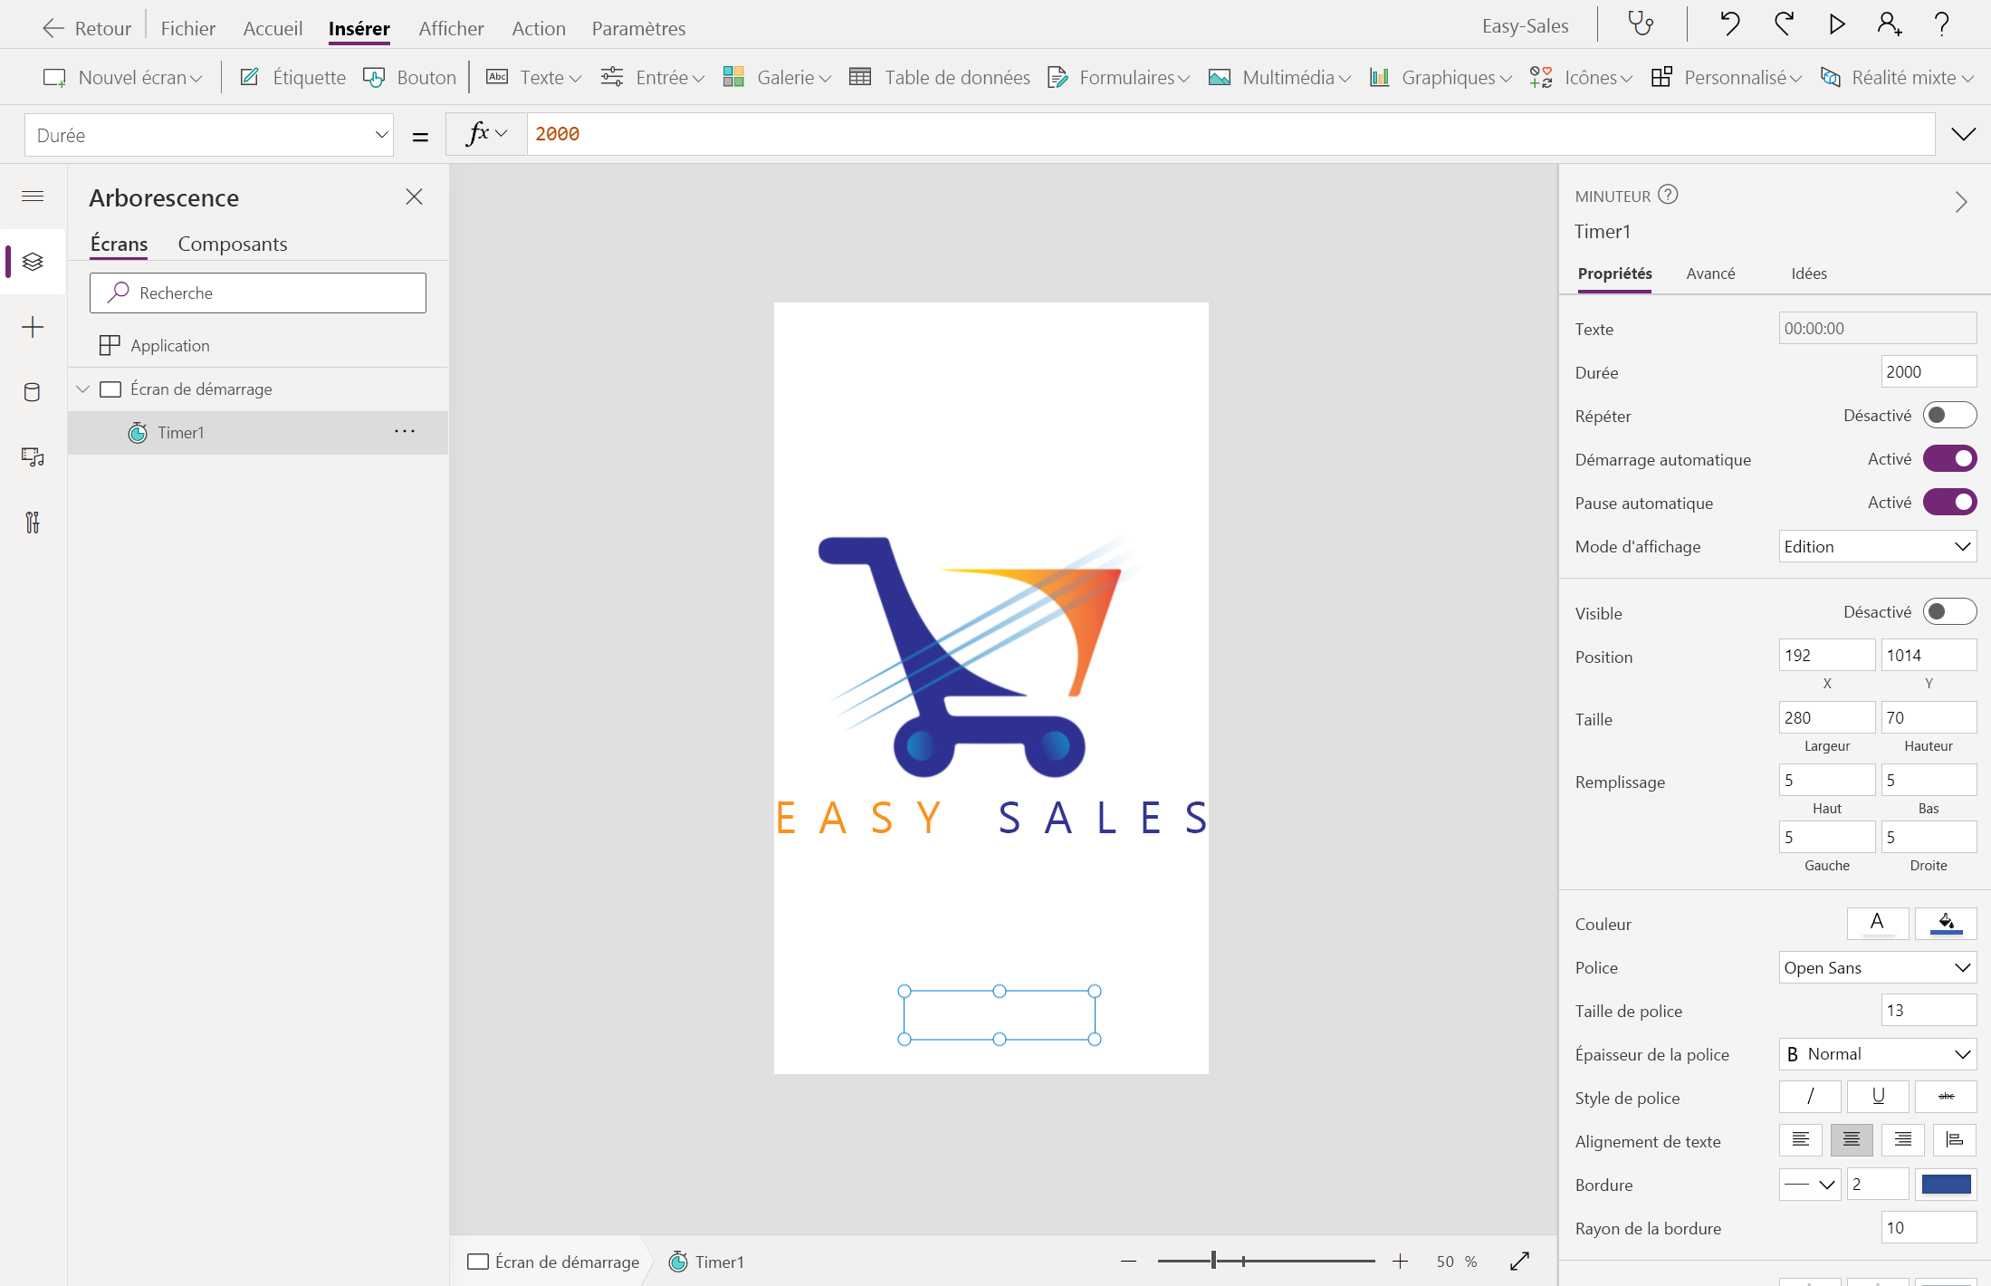Click the Recherche search field

(x=258, y=293)
